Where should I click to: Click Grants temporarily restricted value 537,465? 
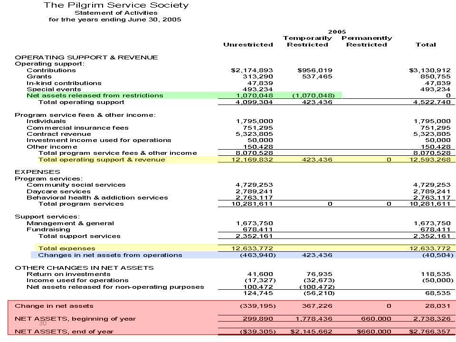[317, 76]
